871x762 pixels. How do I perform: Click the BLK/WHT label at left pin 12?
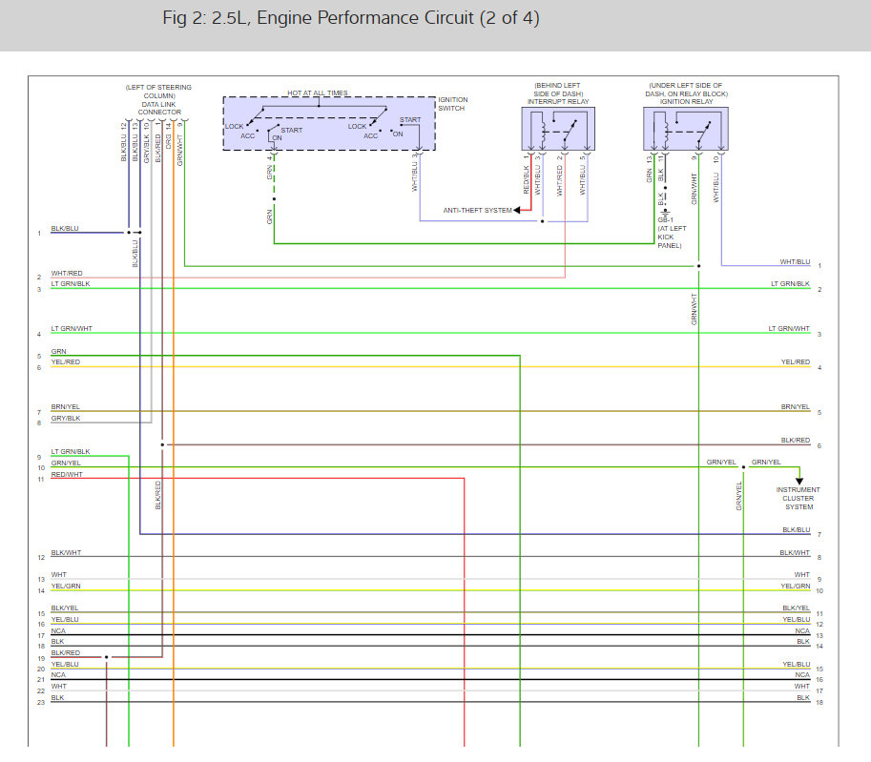click(x=66, y=552)
